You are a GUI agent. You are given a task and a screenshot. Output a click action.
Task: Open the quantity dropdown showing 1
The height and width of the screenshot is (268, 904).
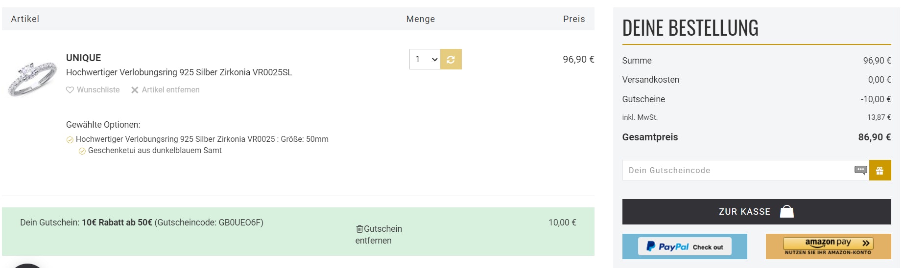(x=425, y=59)
